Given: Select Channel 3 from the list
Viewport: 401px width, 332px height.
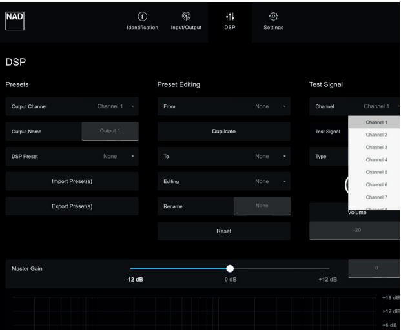Looking at the screenshot, I should click(376, 147).
